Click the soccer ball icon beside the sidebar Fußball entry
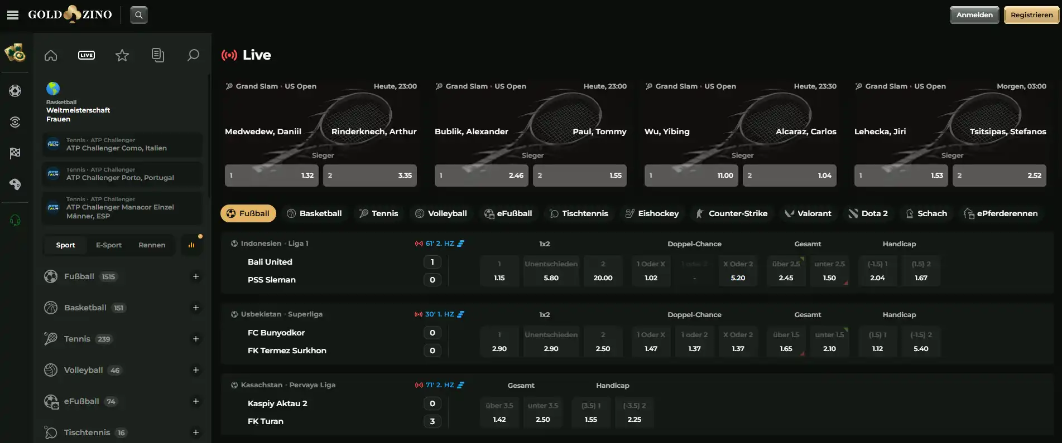Image resolution: width=1062 pixels, height=443 pixels. [51, 276]
